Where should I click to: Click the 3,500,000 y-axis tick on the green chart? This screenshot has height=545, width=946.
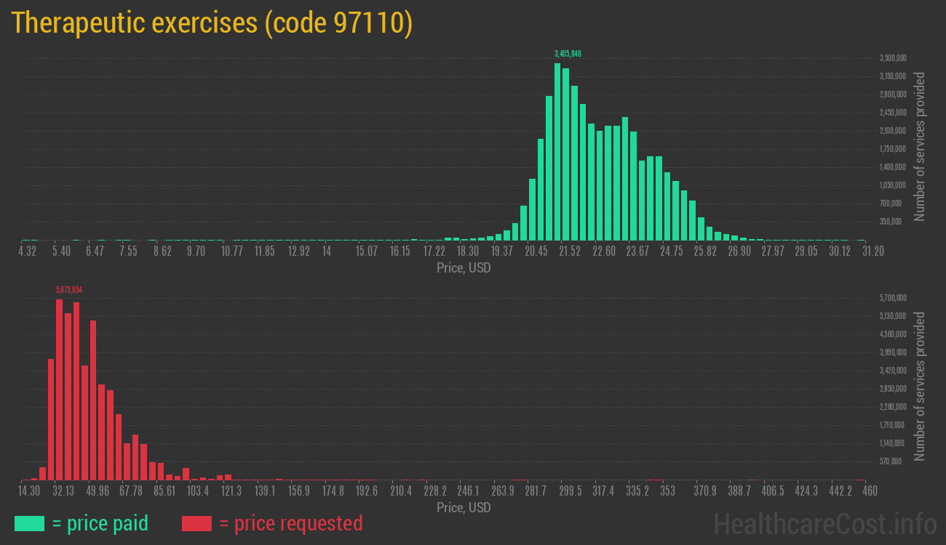tap(892, 58)
